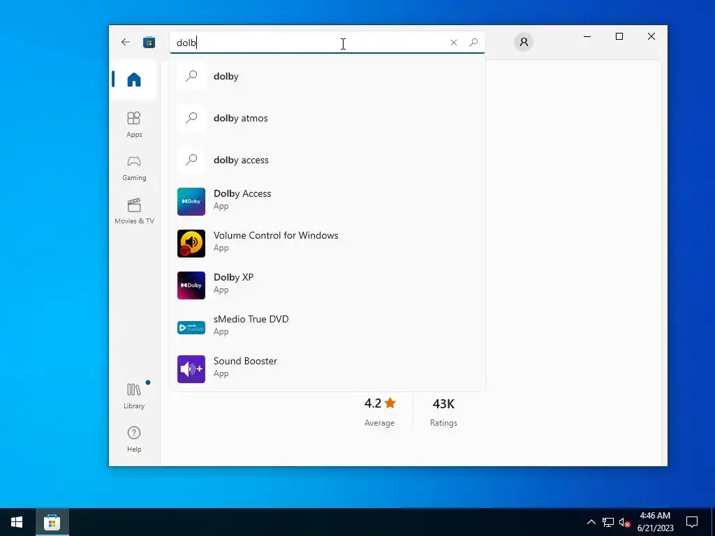Open the user profile account icon
The image size is (715, 536).
524,43
